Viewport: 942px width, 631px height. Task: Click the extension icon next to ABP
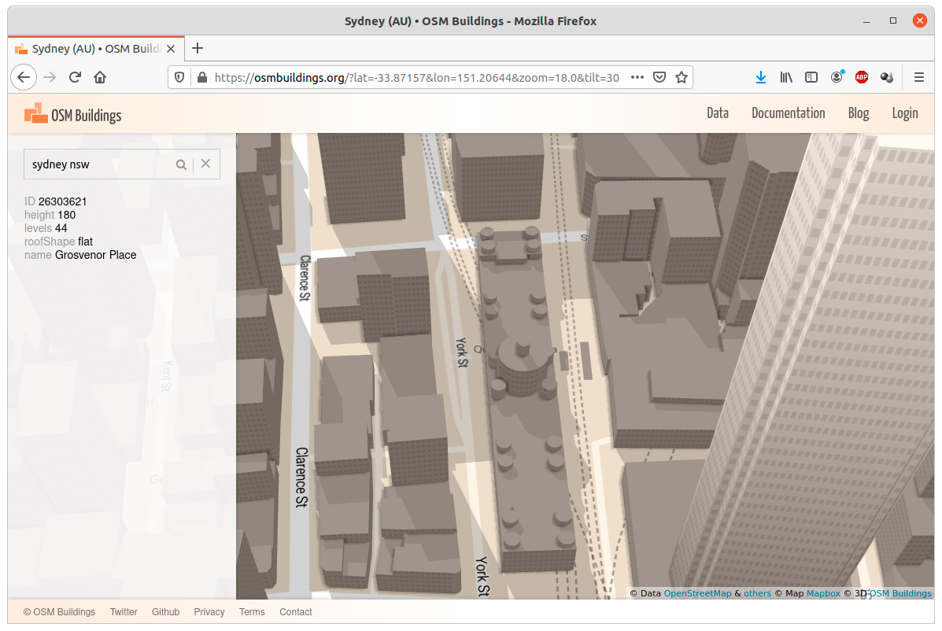pyautogui.click(x=887, y=77)
